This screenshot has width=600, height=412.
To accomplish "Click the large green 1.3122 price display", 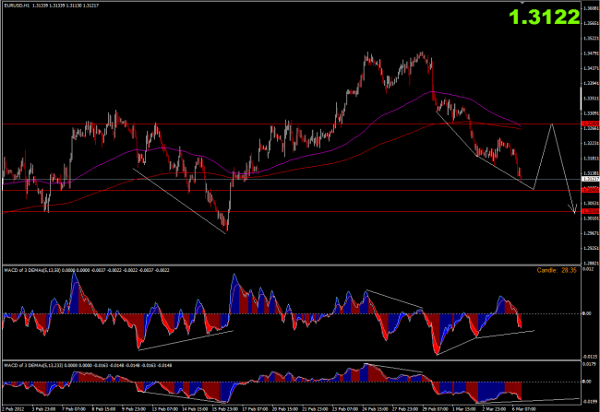I will tap(544, 17).
